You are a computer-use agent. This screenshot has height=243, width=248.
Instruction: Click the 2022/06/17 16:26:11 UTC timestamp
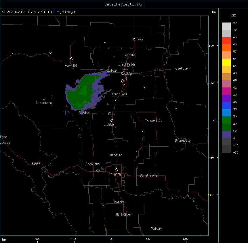28,12
